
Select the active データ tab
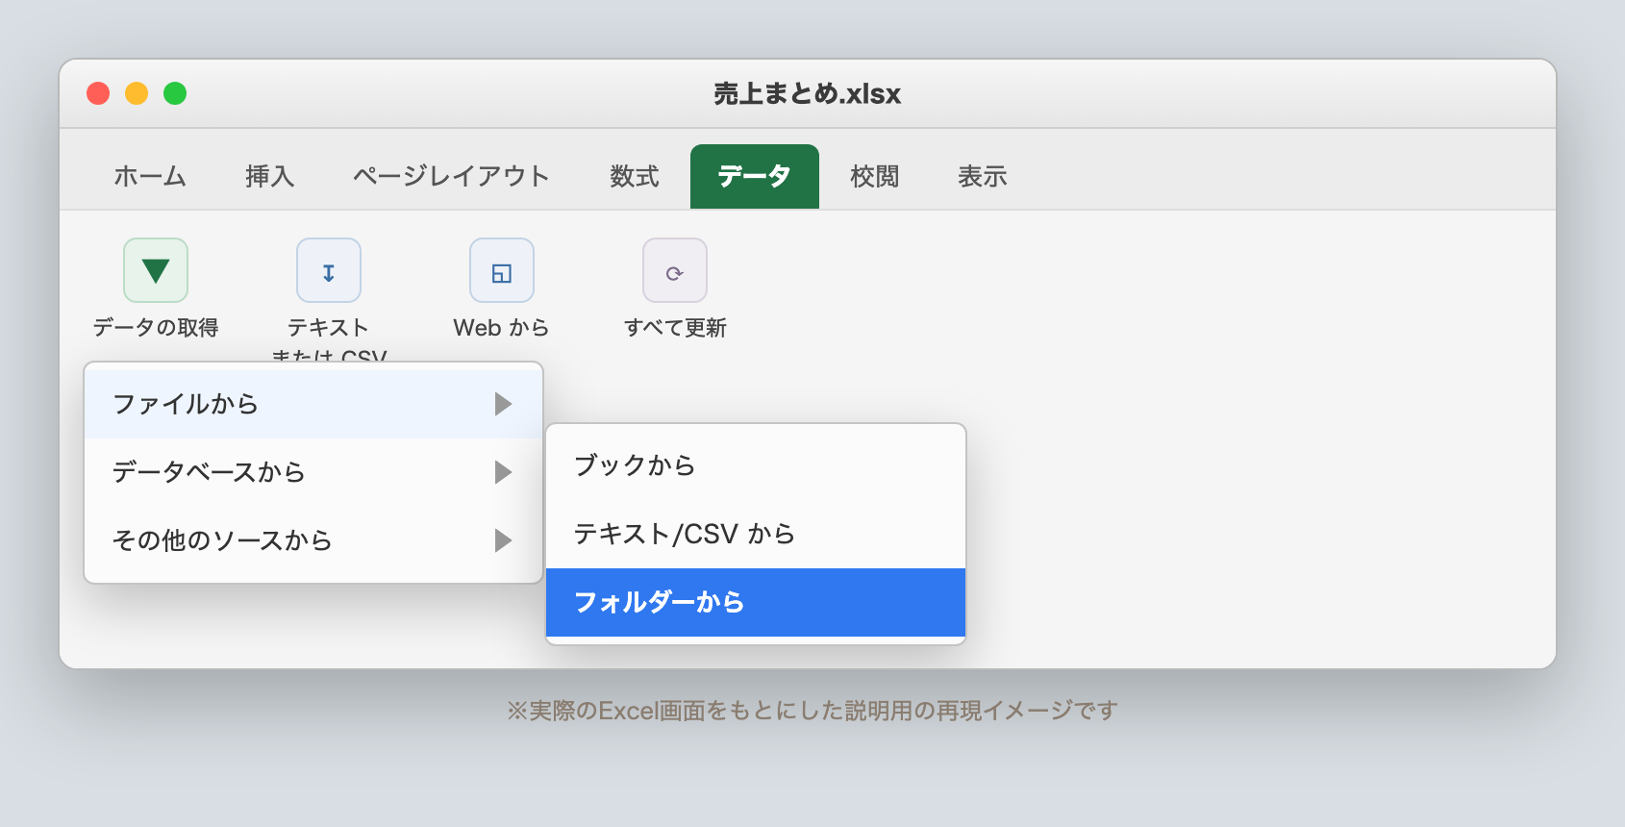(755, 177)
